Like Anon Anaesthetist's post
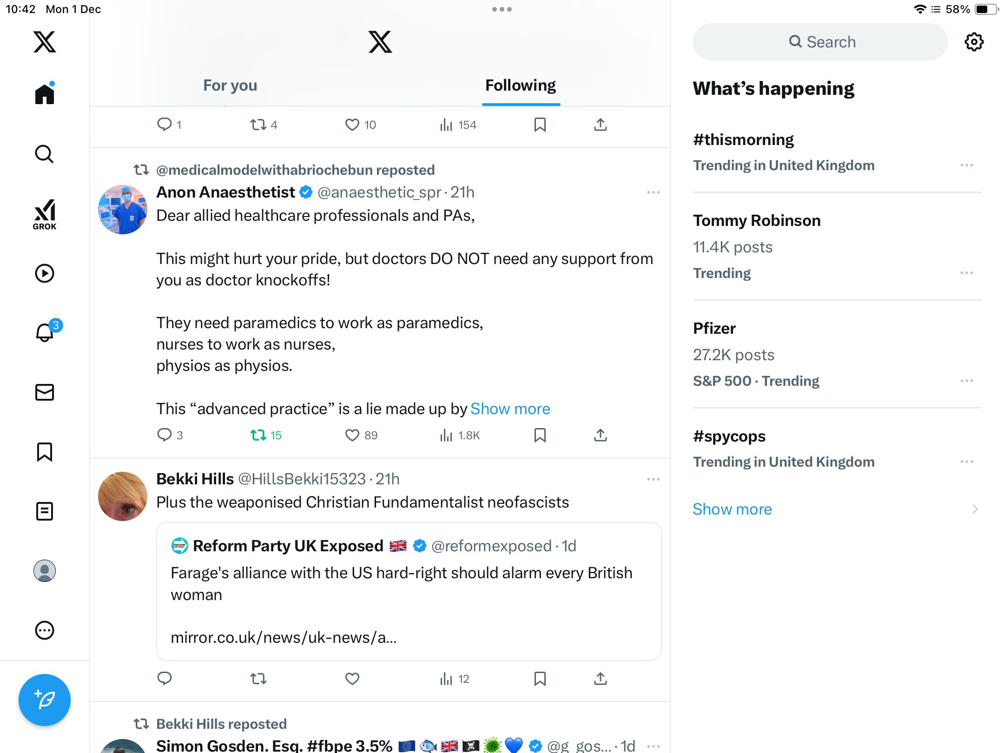 pos(352,435)
